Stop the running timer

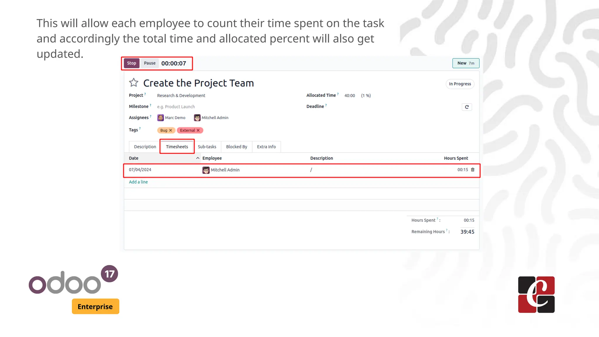click(131, 63)
